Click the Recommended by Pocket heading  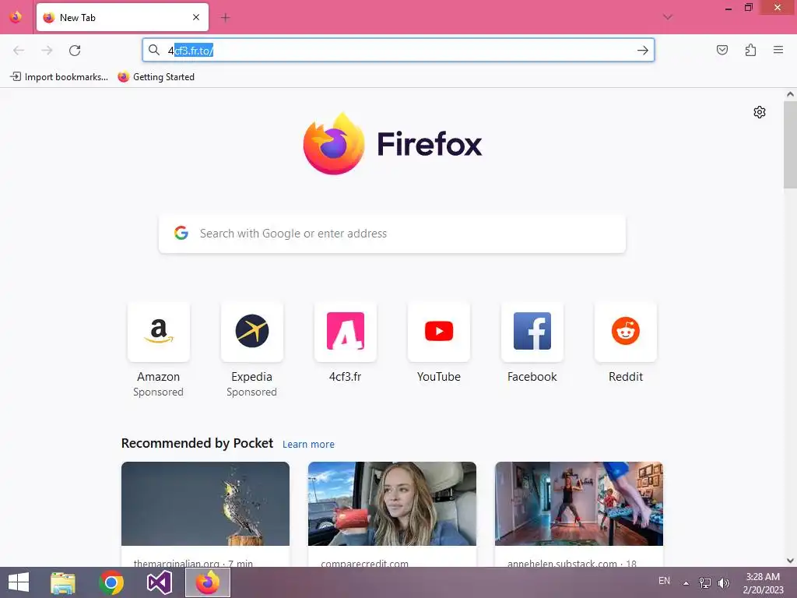197,443
